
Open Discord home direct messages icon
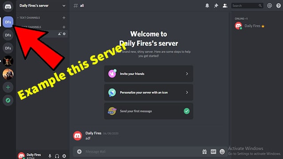(x=8, y=7)
